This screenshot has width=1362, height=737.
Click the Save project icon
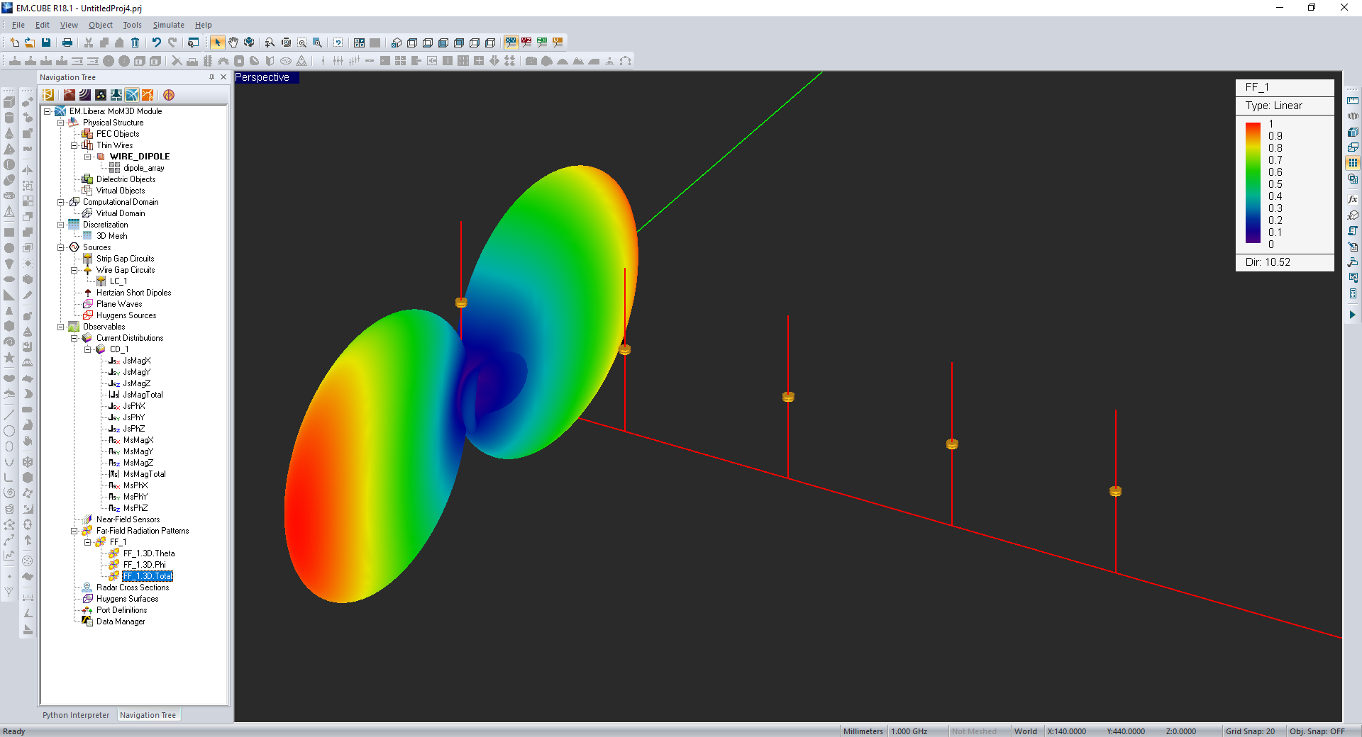[x=46, y=43]
